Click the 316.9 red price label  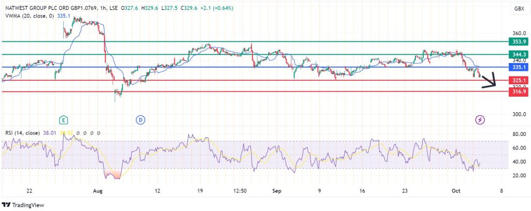click(x=519, y=92)
